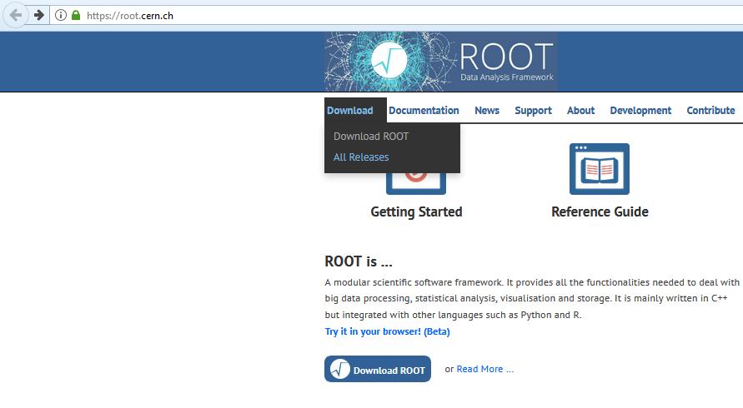Follow the Try it in your browser link
This screenshot has width=743, height=408.
point(387,331)
